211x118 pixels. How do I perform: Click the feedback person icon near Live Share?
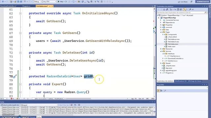(191, 2)
